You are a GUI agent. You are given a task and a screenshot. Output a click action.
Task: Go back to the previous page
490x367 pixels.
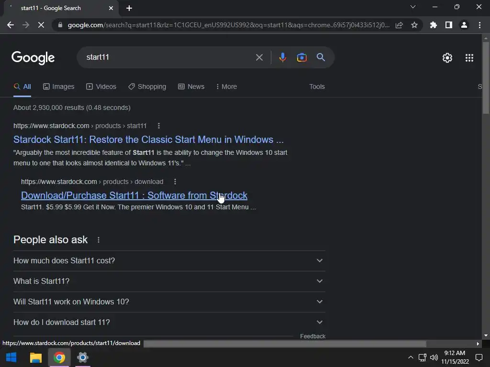(x=11, y=25)
